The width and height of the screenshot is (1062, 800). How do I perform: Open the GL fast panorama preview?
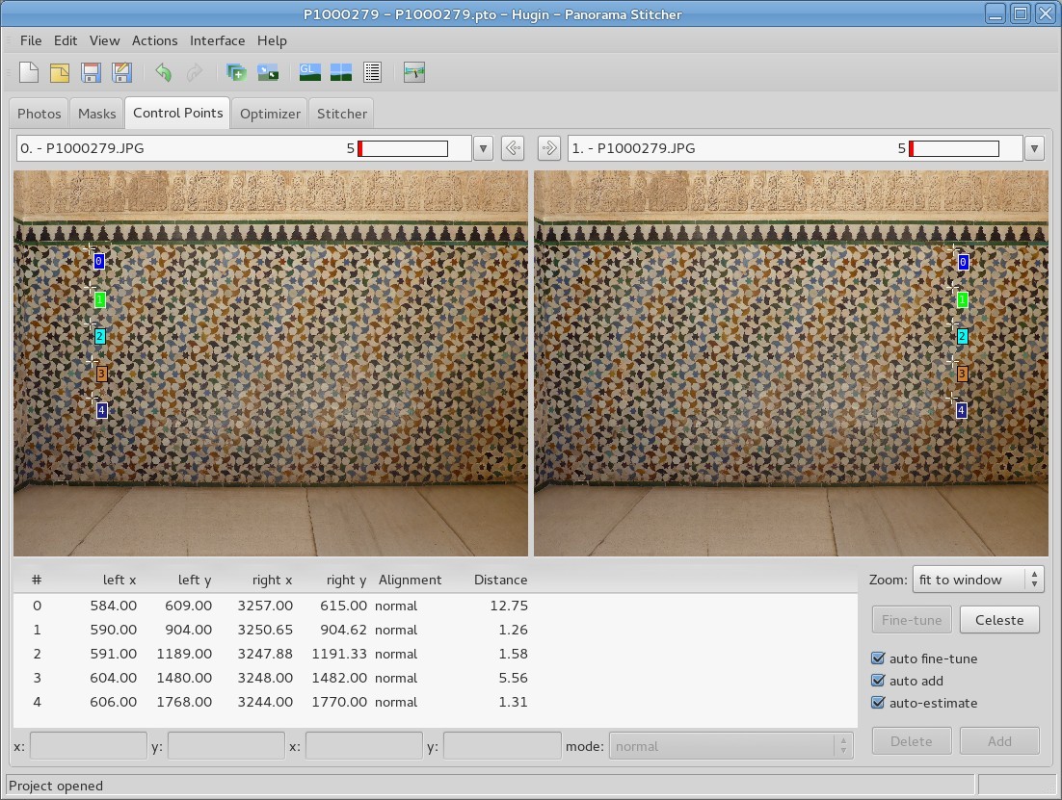(x=309, y=72)
